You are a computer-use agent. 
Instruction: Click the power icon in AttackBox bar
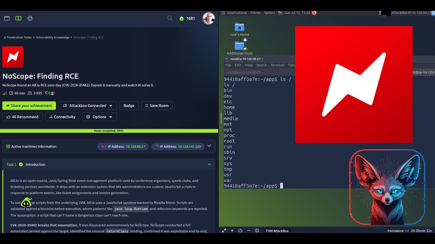tap(240, 231)
